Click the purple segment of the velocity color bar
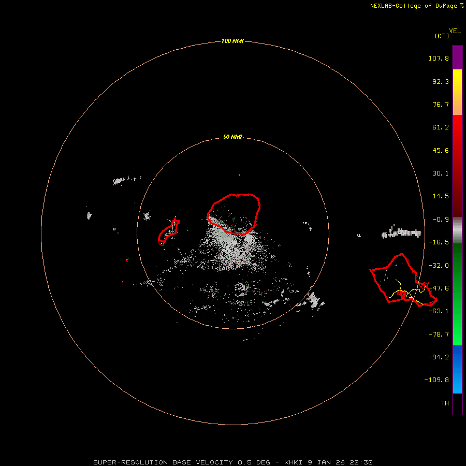The image size is (466, 466). point(457,57)
